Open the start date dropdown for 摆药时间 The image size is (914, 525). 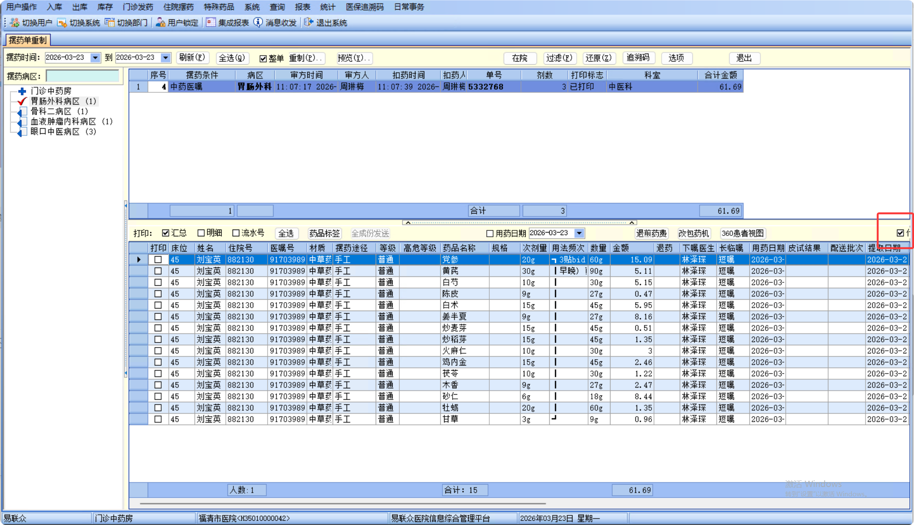[x=95, y=58]
